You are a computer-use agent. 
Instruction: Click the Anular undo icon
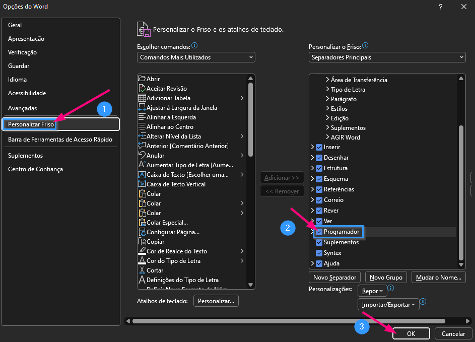pyautogui.click(x=142, y=156)
